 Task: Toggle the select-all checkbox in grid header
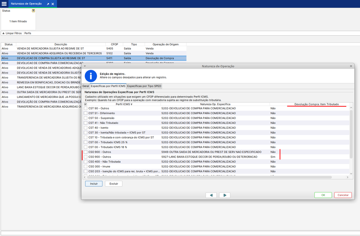pos(85,104)
